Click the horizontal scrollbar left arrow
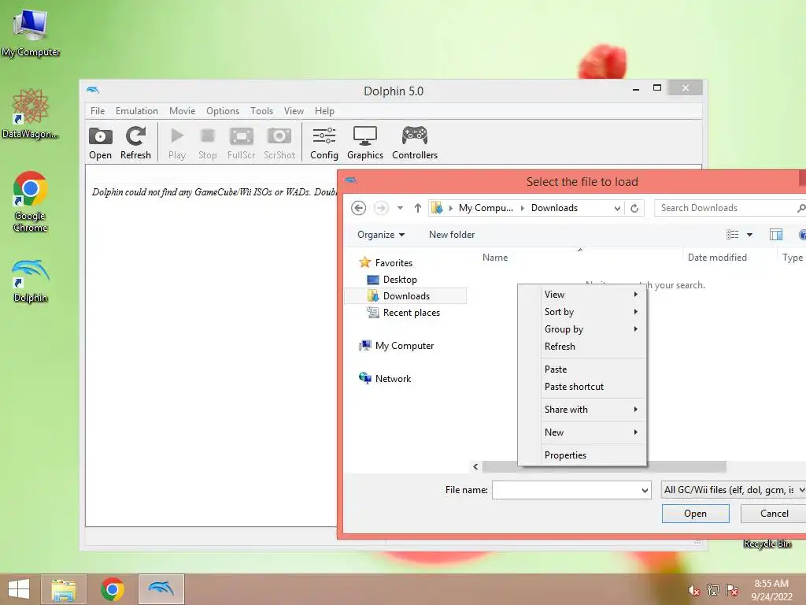This screenshot has width=806, height=605. 475,466
